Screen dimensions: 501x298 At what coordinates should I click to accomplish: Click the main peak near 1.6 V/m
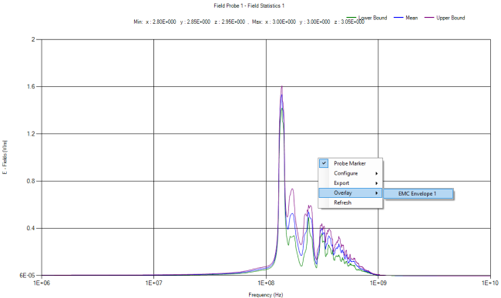pos(282,87)
